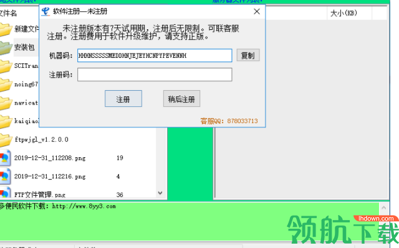Select the noing67 folder icon
Viewport: 399px width, 248px height.
pyautogui.click(x=6, y=85)
